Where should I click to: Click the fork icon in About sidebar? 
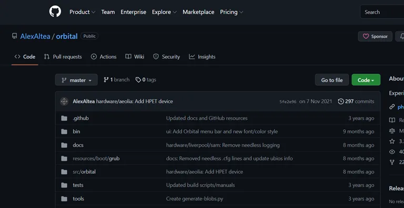tap(392, 162)
